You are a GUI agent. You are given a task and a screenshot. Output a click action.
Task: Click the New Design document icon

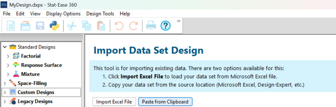click(x=11, y=26)
